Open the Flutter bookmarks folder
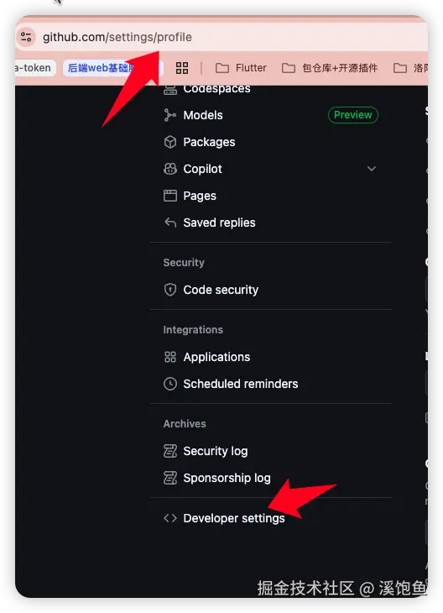The width and height of the screenshot is (443, 613). (x=241, y=68)
